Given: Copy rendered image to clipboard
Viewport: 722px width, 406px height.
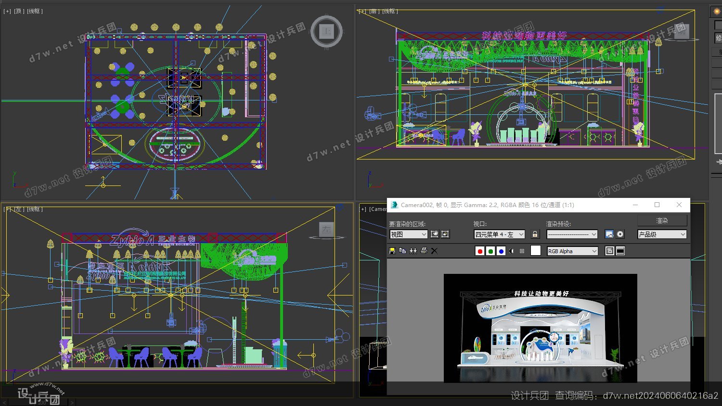Looking at the screenshot, I should (x=403, y=251).
